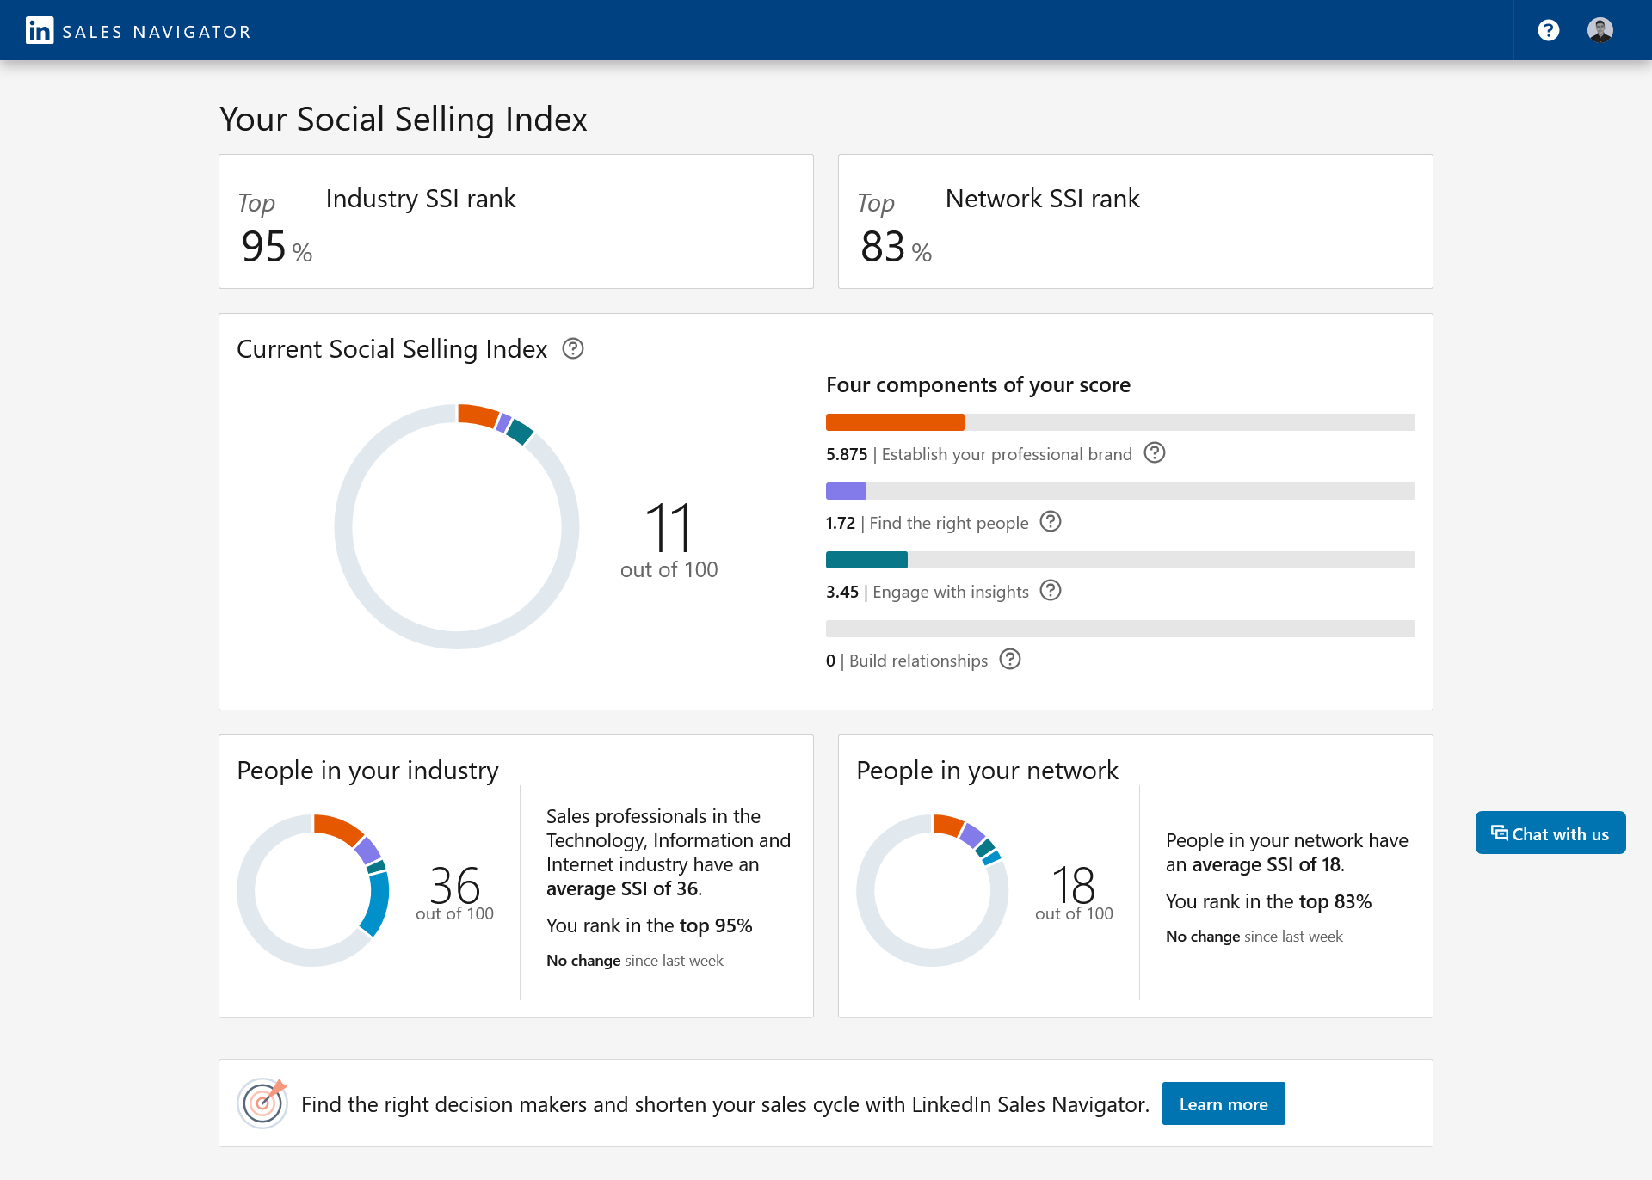Click the LinkedIn logo icon
The height and width of the screenshot is (1180, 1652).
point(40,31)
